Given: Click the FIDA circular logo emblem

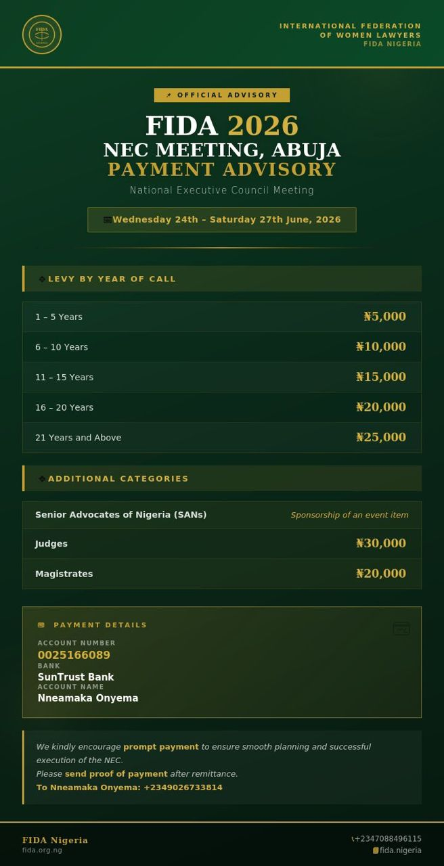Looking at the screenshot, I should click(x=42, y=35).
